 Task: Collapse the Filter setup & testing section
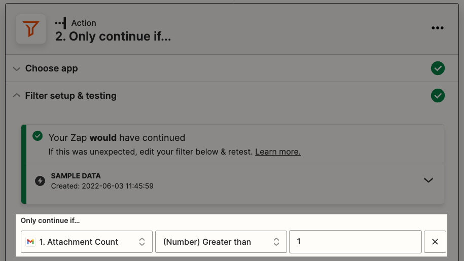[17, 95]
